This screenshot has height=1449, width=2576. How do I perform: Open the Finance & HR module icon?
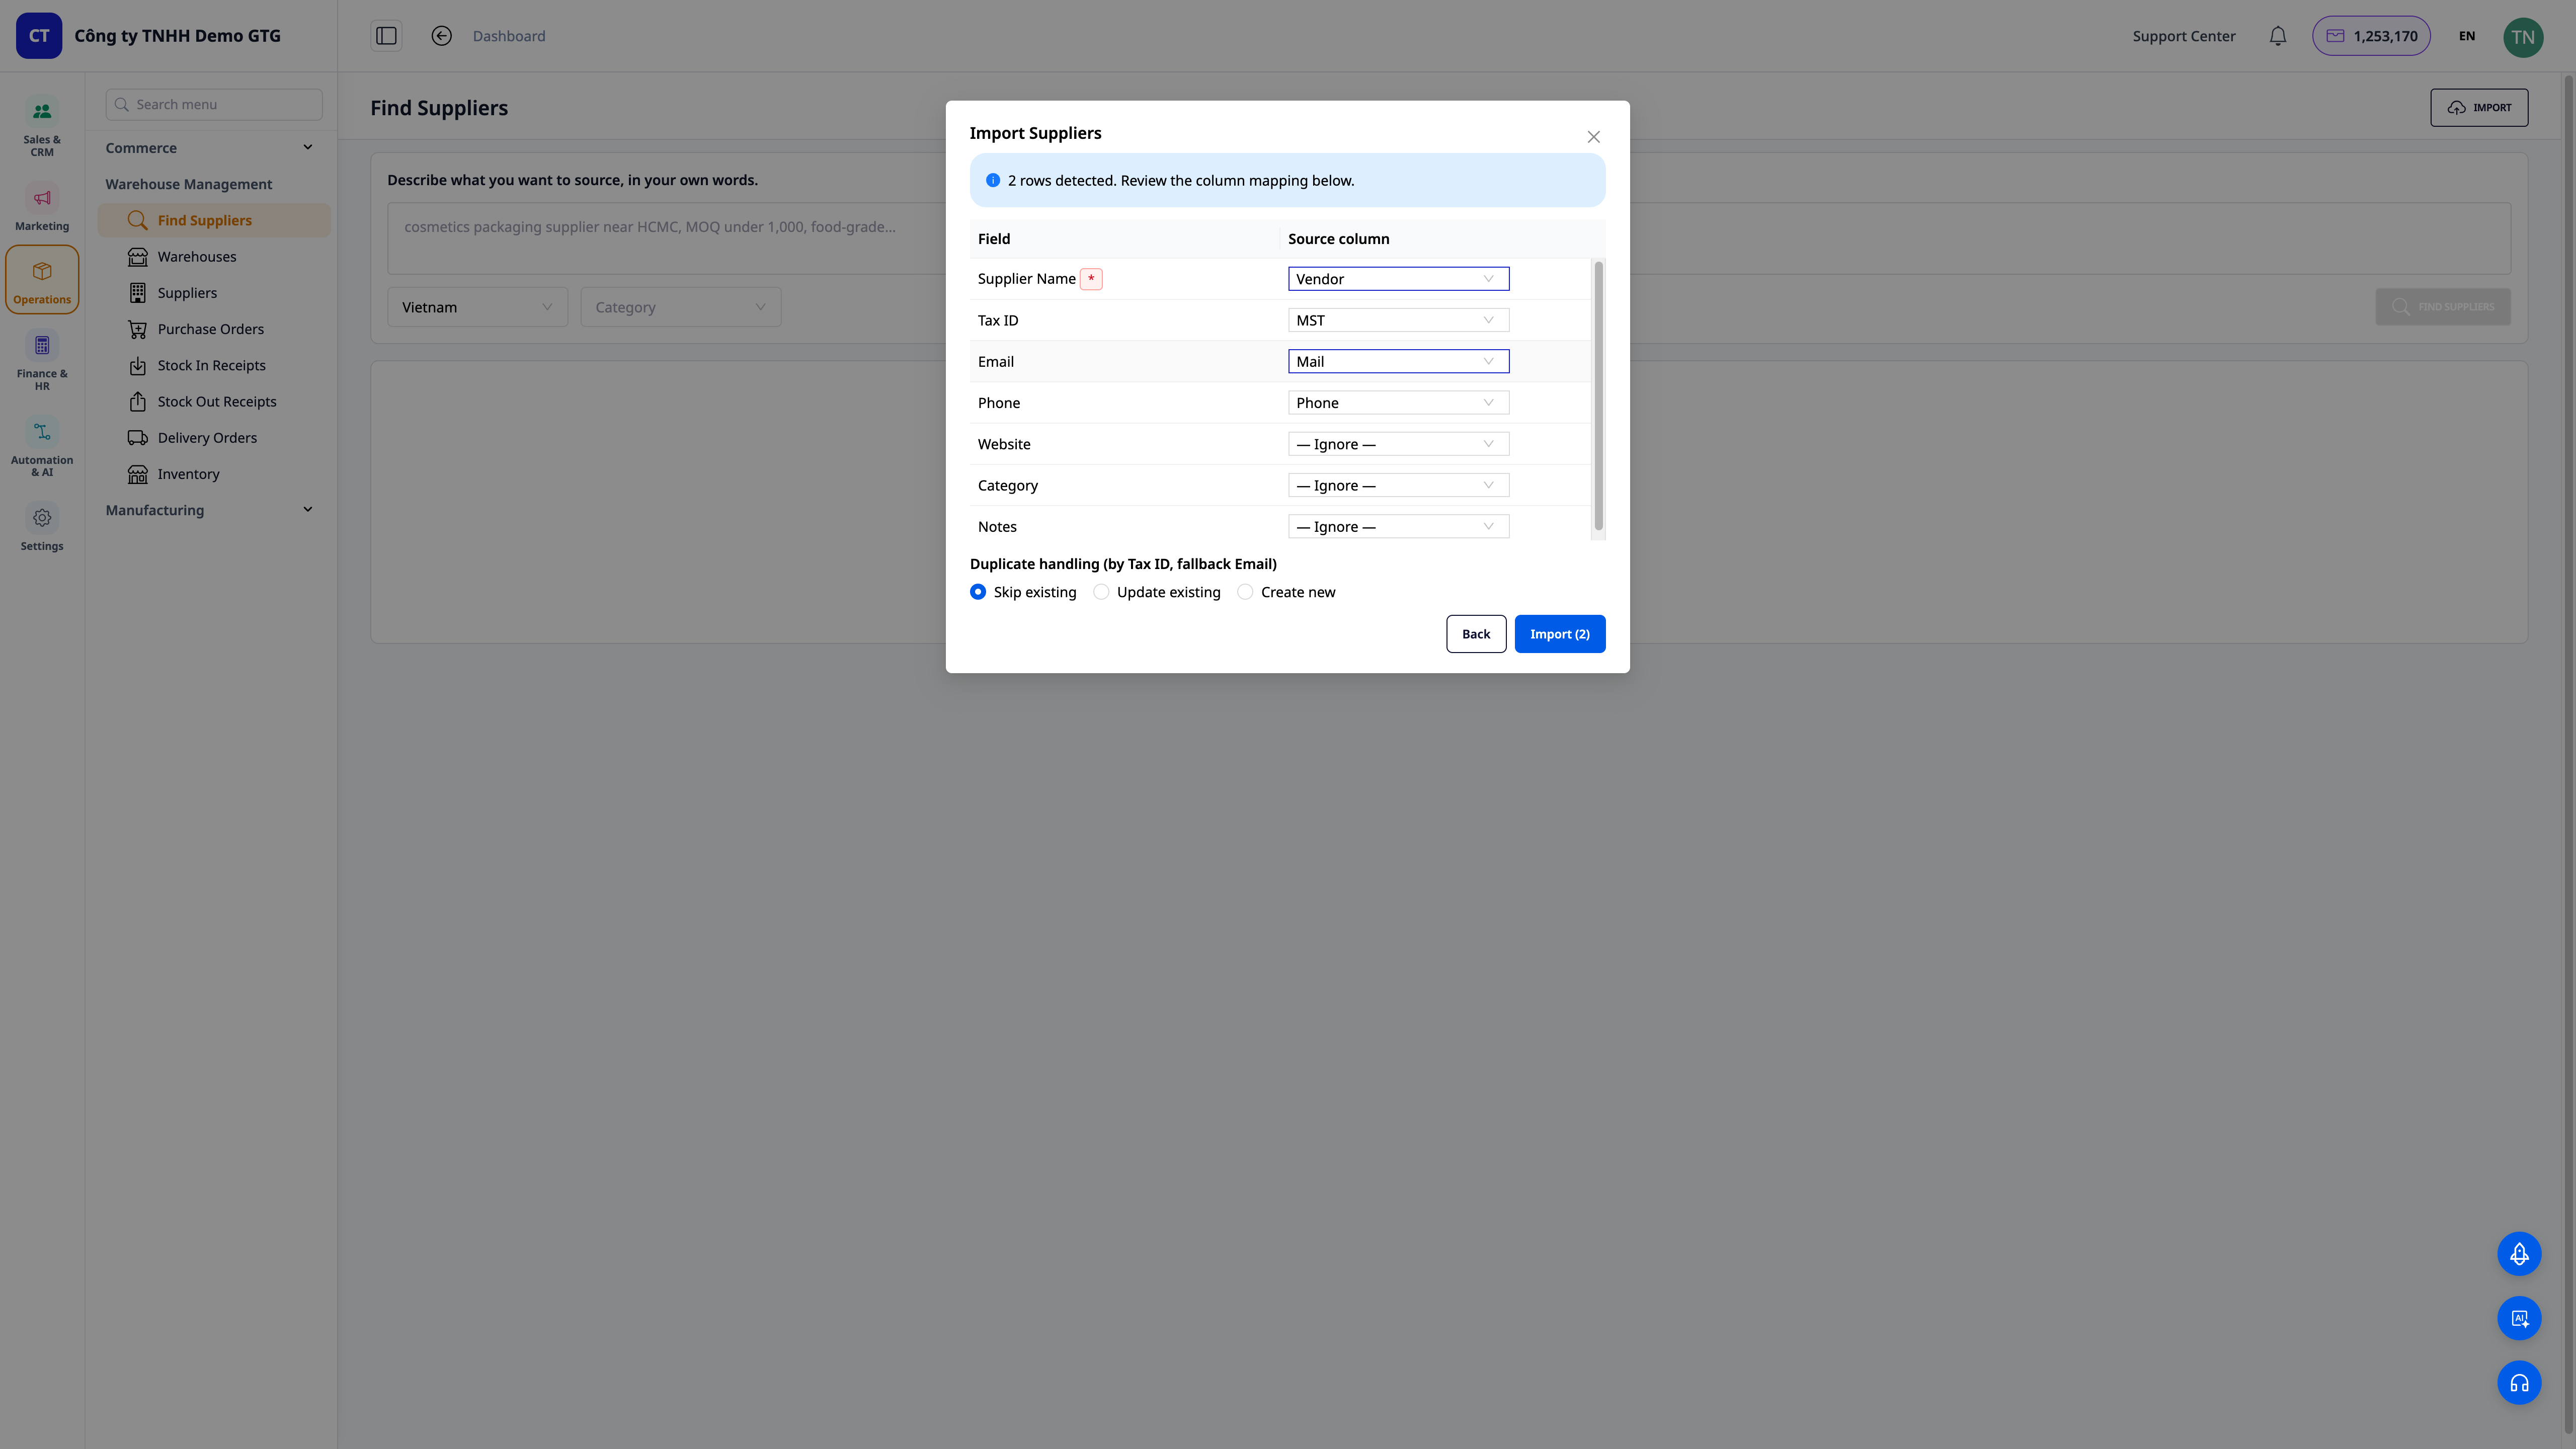pos(42,345)
